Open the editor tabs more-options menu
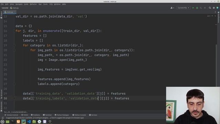 [x=215, y=12]
